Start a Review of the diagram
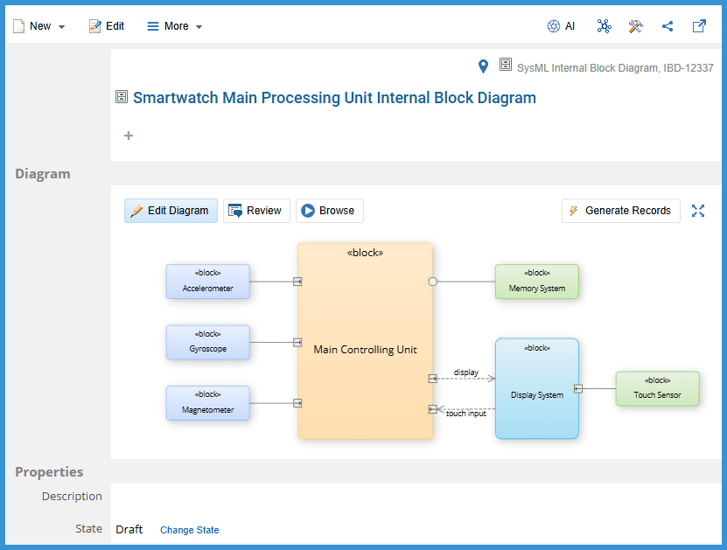The height and width of the screenshot is (550, 727). [256, 211]
